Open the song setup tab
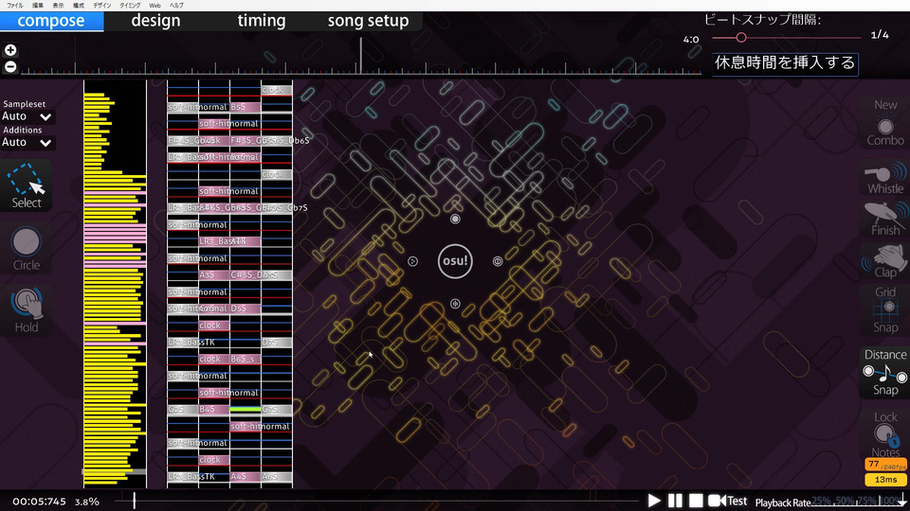 coord(368,21)
